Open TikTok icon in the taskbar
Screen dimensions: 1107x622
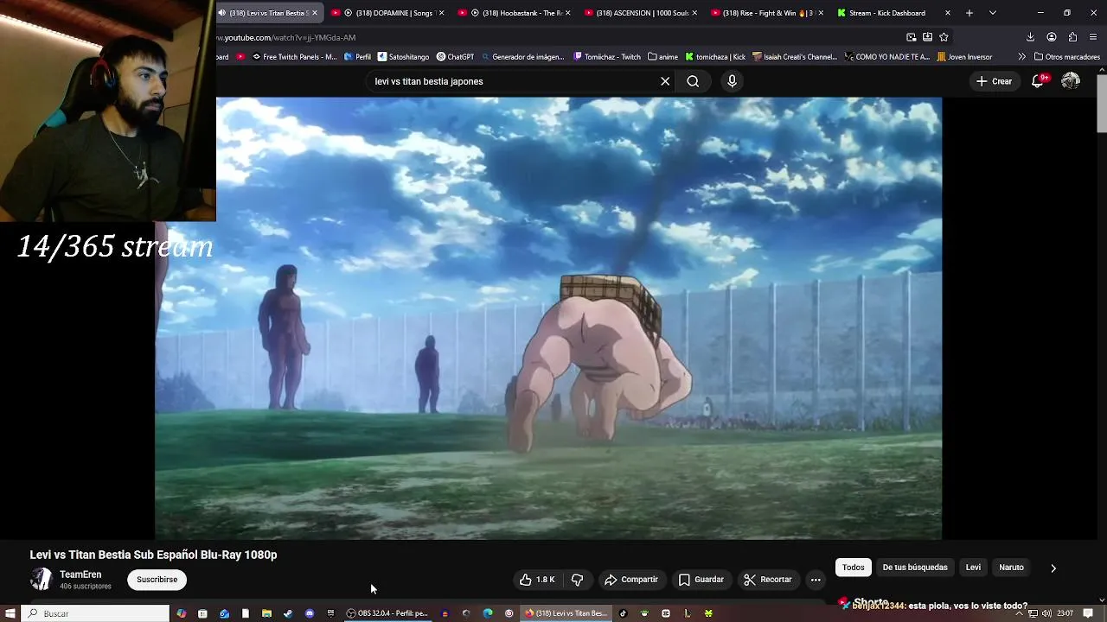(623, 613)
